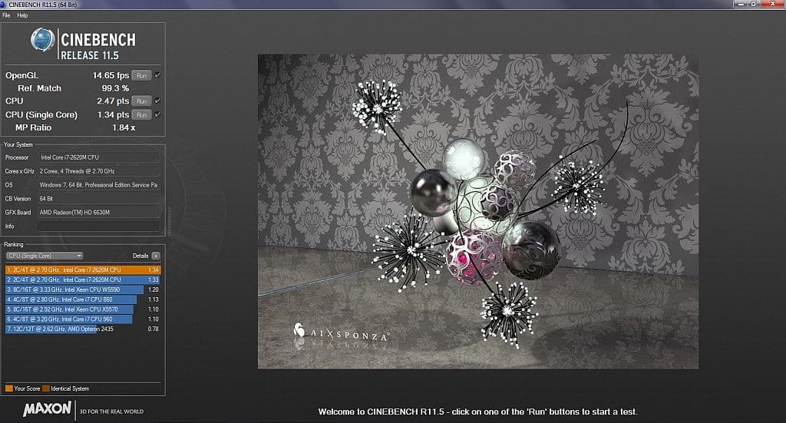Run the OpenGL benchmark

(x=141, y=75)
